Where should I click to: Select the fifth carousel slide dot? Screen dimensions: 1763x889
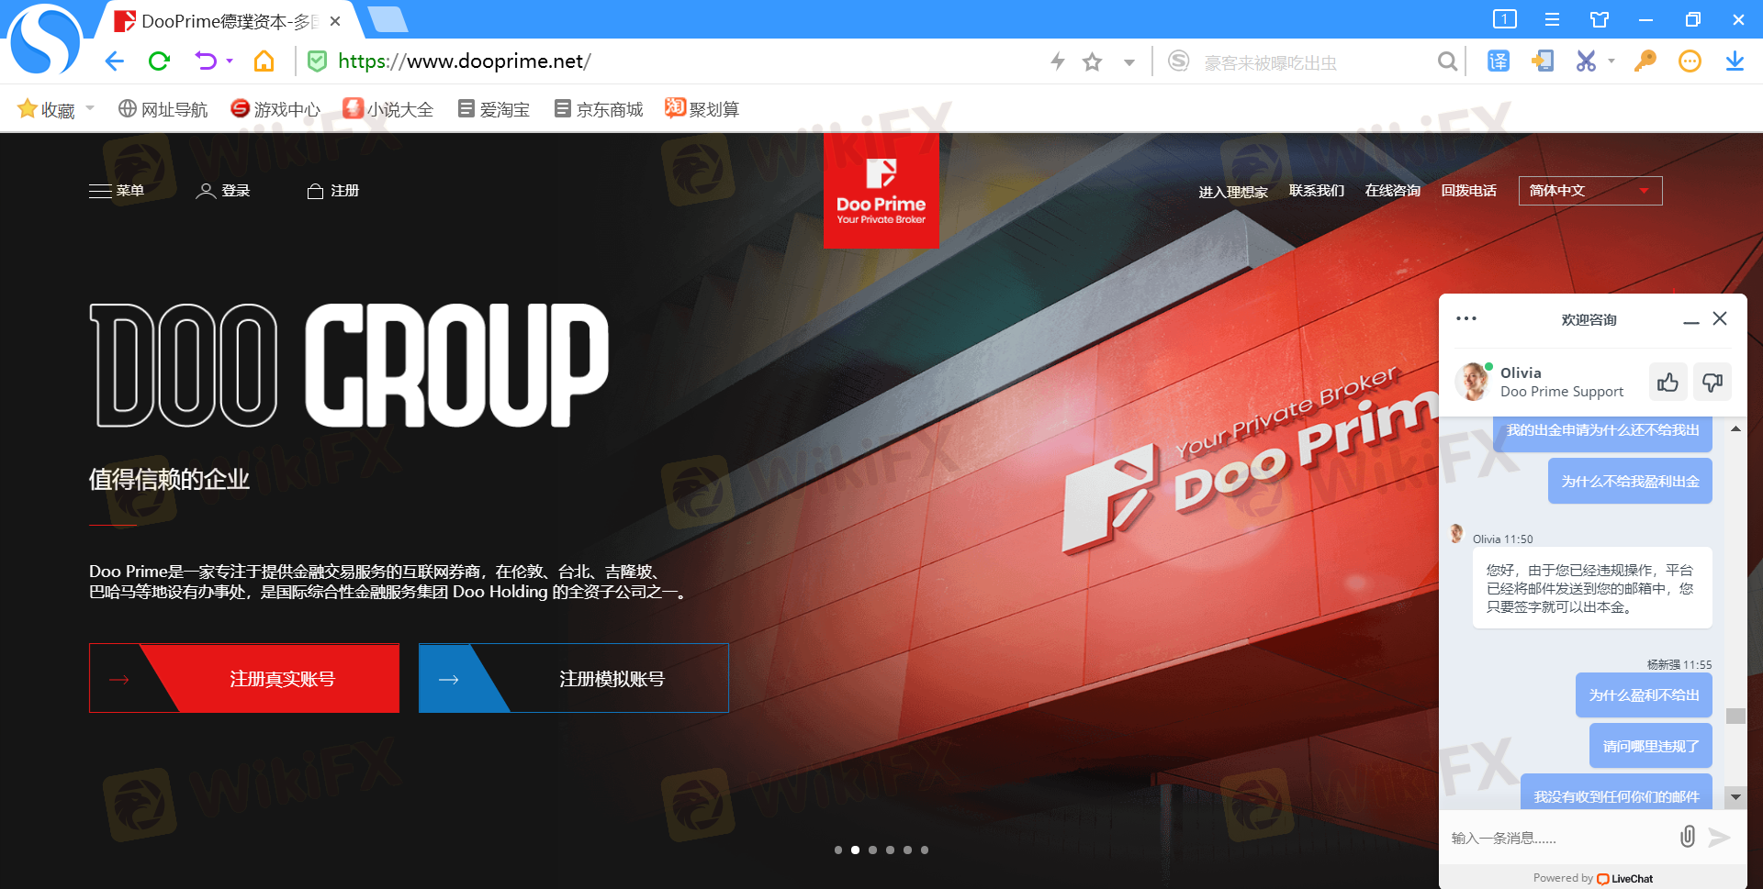pyautogui.click(x=907, y=850)
